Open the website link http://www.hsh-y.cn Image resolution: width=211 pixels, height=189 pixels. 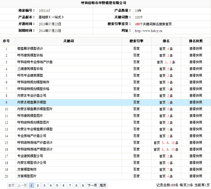click(148, 31)
